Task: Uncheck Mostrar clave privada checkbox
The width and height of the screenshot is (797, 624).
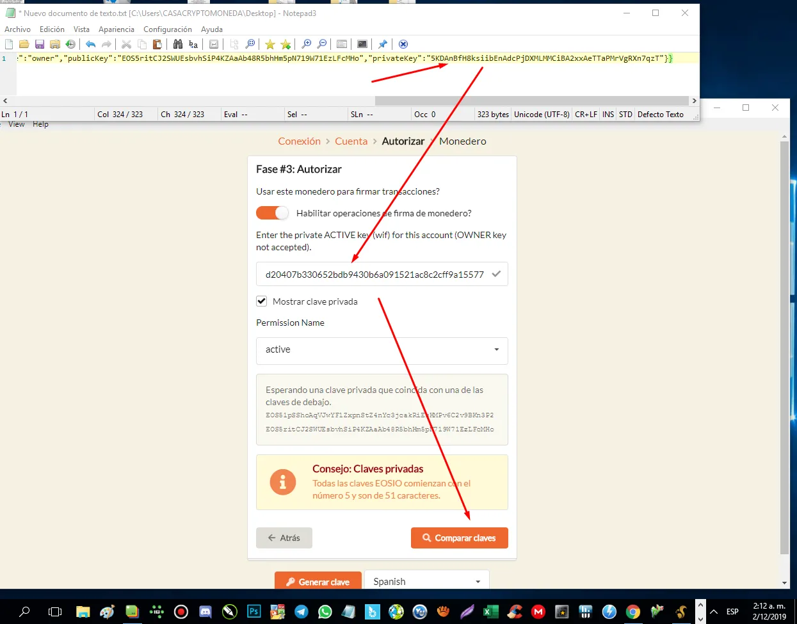Action: click(262, 301)
